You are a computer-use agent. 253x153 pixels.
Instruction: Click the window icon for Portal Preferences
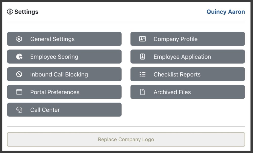[19, 92]
